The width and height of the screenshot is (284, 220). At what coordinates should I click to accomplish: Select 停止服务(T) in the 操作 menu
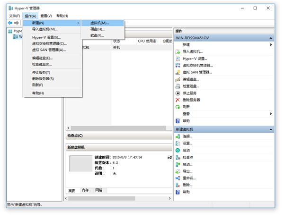[52, 72]
